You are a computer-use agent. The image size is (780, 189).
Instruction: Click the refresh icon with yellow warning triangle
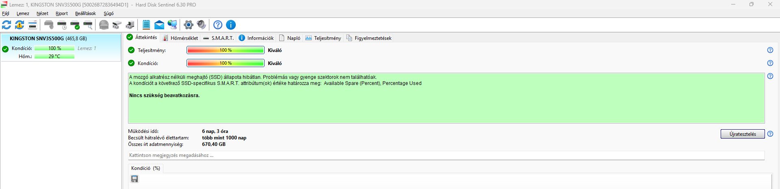[x=20, y=25]
